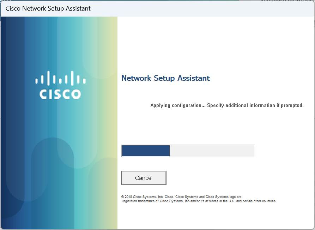Click the copyright © symbol
This screenshot has width=315, height=230.
coord(122,197)
